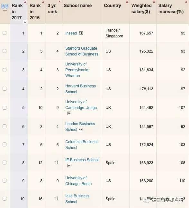Image resolution: width=189 pixels, height=208 pixels.
Task: Sort by Country header
Action: [x=113, y=5]
